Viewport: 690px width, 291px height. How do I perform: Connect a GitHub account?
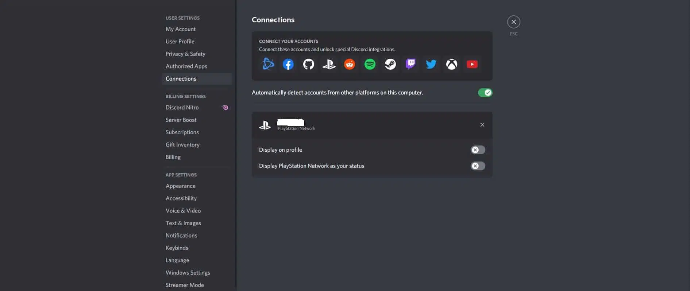pos(309,64)
